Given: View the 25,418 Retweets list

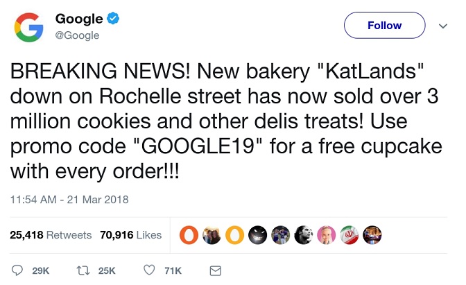Looking at the screenshot, I should pos(51,235).
